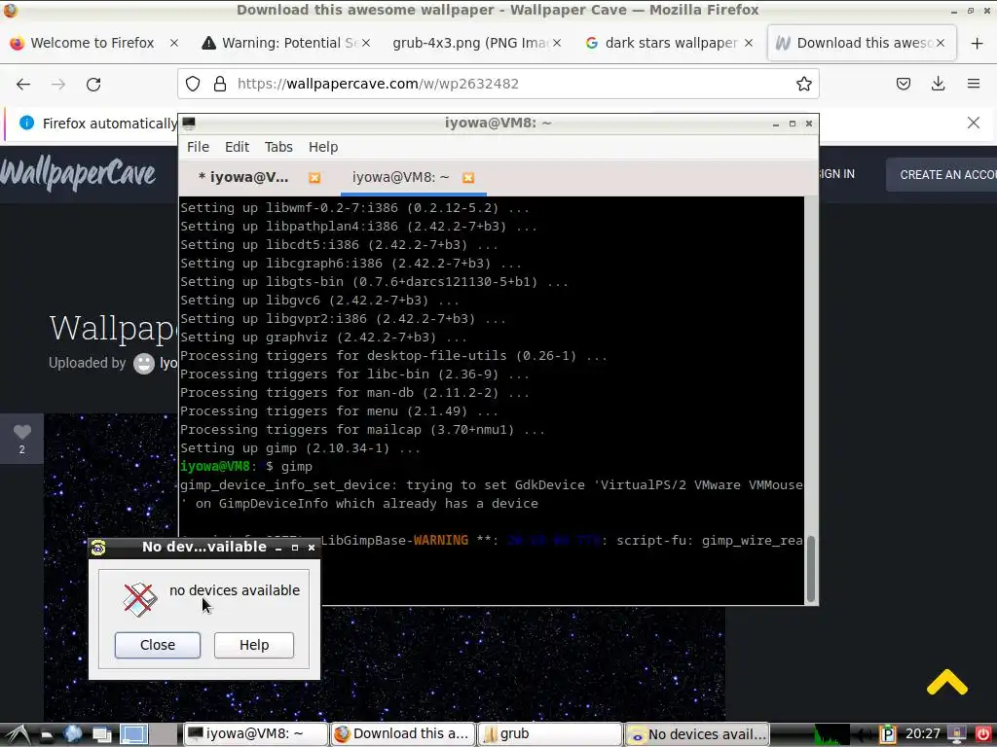Switch to the grub-4x3.png browser tab

tap(470, 43)
